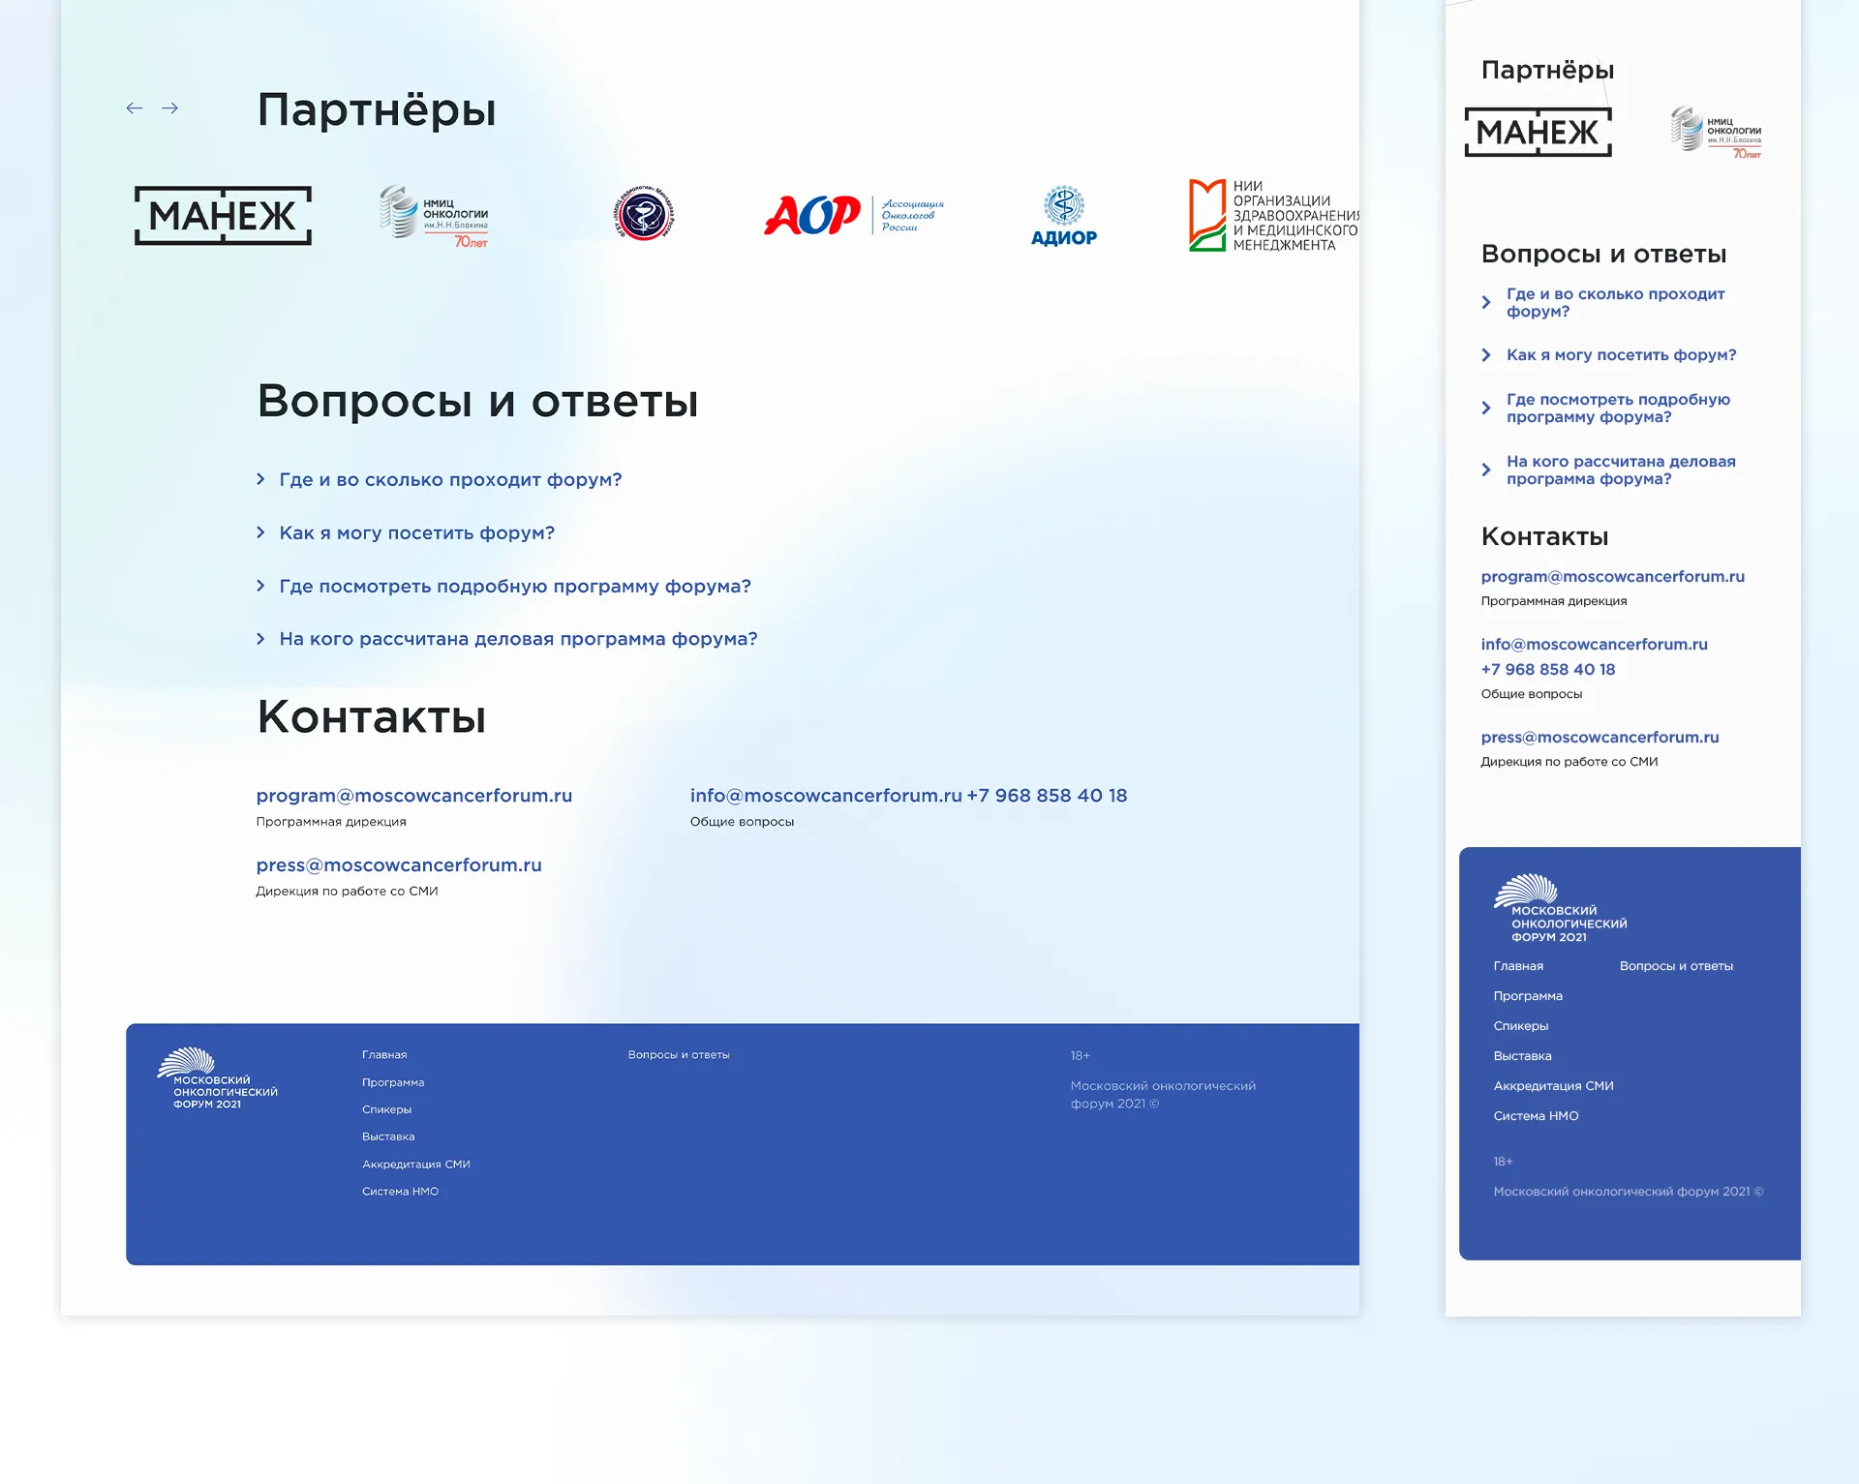Click 'Дирекция по работе со СМИ' desktop label
1859x1484 pixels.
347,892
